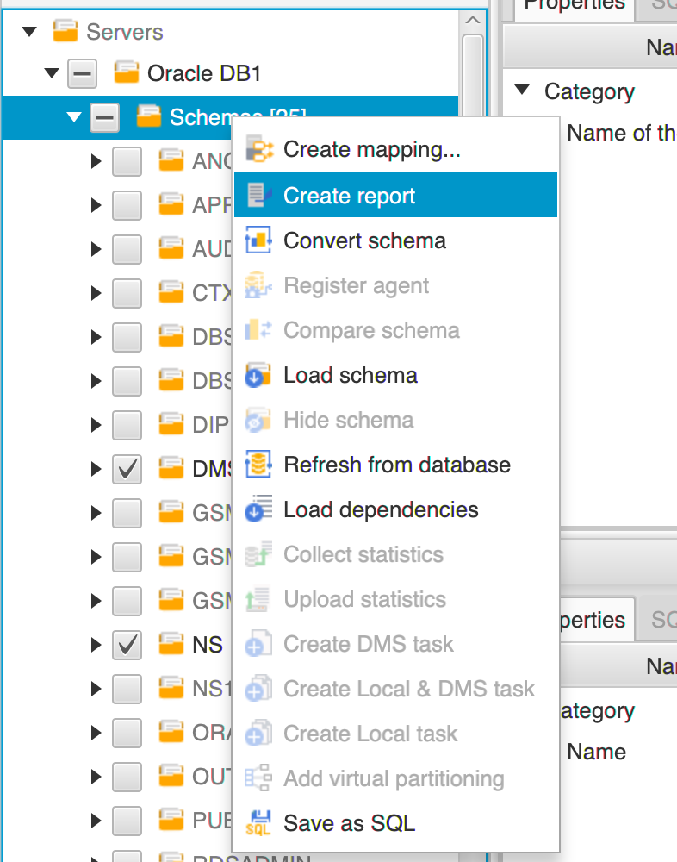Click the Convert schema icon

point(258,240)
